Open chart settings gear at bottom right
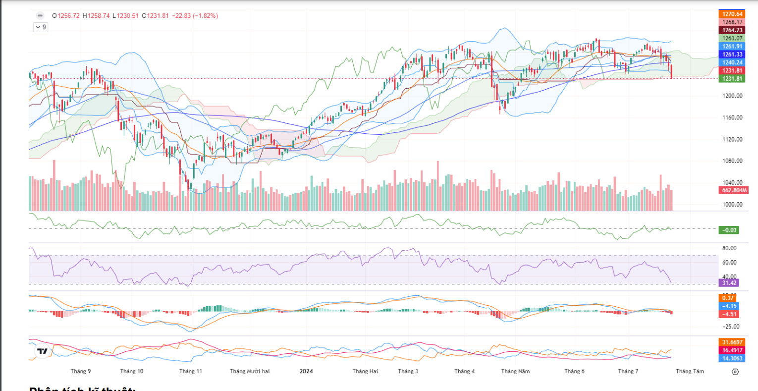 click(735, 372)
